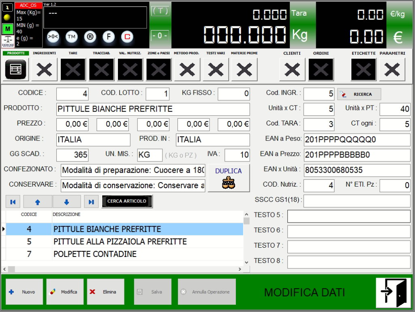
Task: Click the exit door icon
Action: click(x=392, y=291)
